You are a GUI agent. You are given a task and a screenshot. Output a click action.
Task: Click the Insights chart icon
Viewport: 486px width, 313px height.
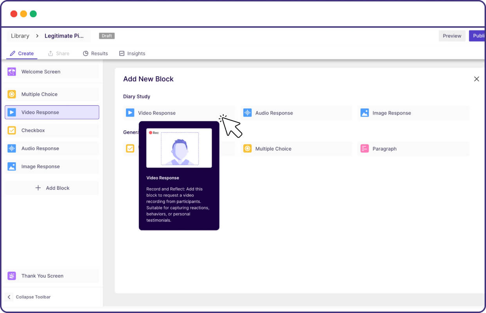(x=122, y=53)
